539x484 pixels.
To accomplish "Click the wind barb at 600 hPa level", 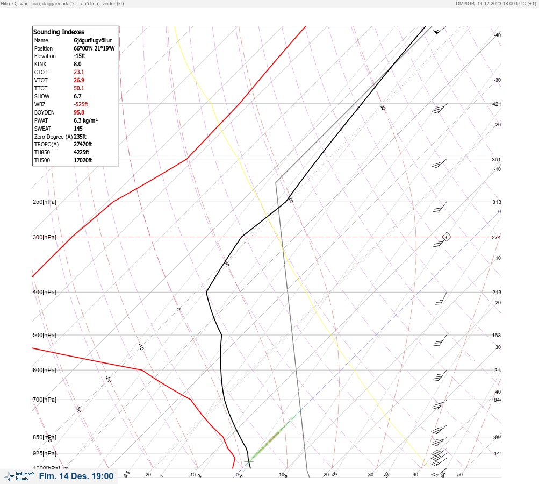I will [x=440, y=375].
